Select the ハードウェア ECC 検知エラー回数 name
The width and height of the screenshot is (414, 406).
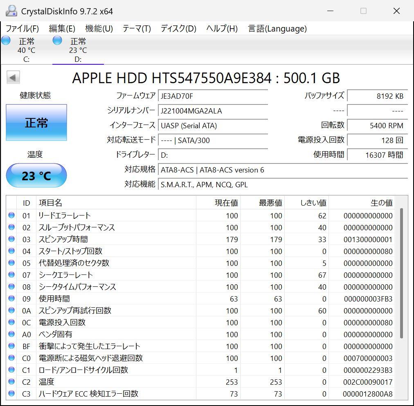(x=88, y=394)
